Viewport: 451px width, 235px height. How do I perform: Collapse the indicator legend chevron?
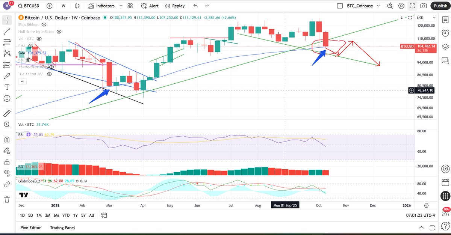tap(21, 81)
